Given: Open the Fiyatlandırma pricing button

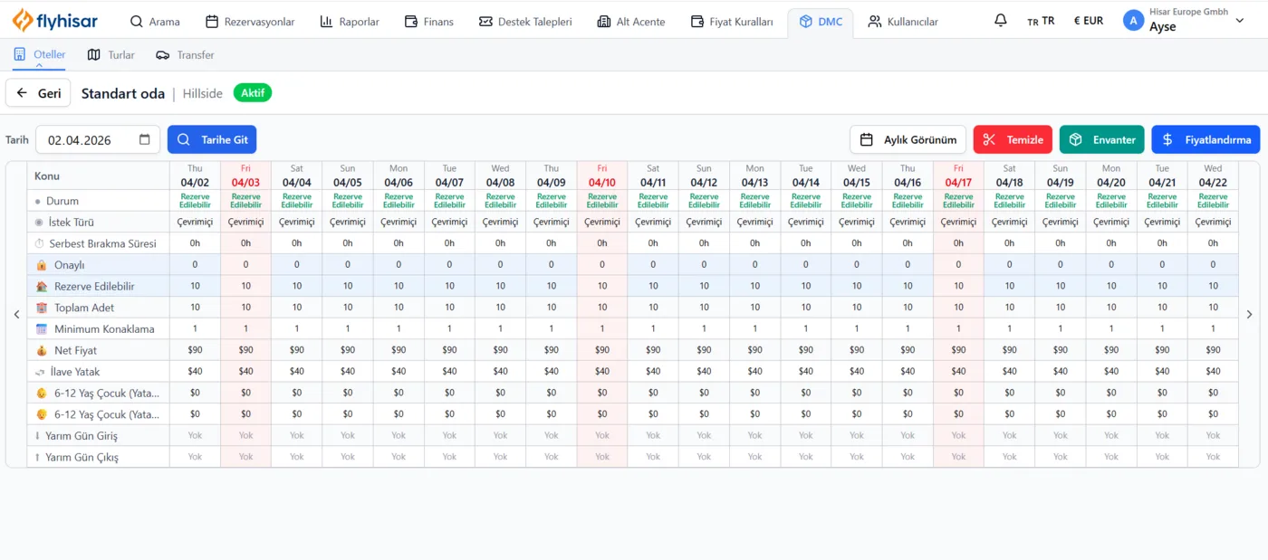Looking at the screenshot, I should [1205, 140].
